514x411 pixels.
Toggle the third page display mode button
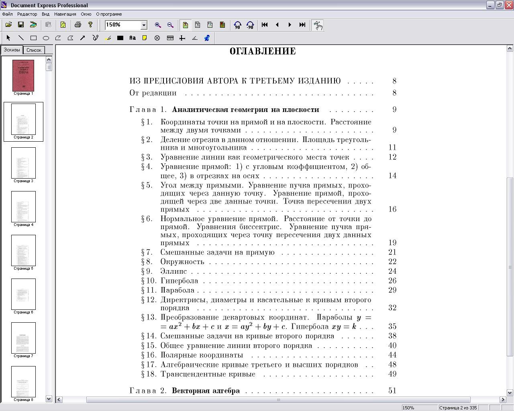coord(210,25)
